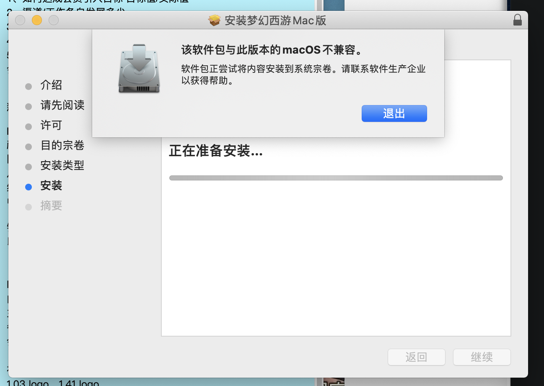Select the 目的宗卷 step in the sidebar
The image size is (544, 386).
(62, 145)
